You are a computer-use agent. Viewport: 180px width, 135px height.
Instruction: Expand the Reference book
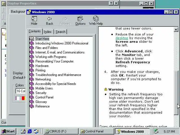42,106
